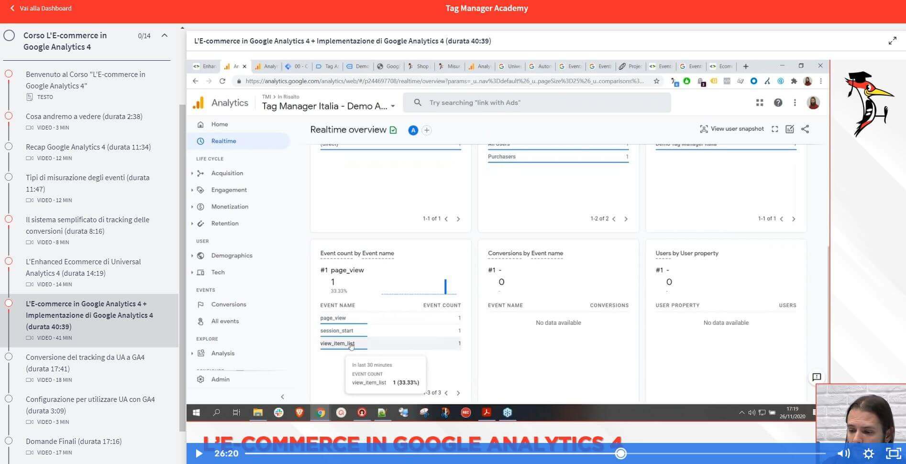Click the Analytics search field
Image resolution: width=906 pixels, height=464 pixels.
537,103
